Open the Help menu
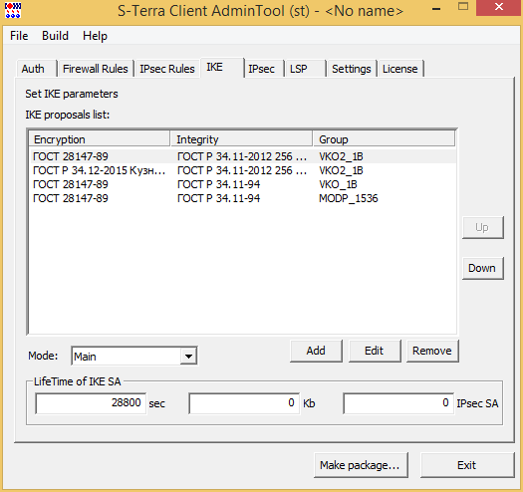The width and height of the screenshot is (523, 492). coord(95,36)
